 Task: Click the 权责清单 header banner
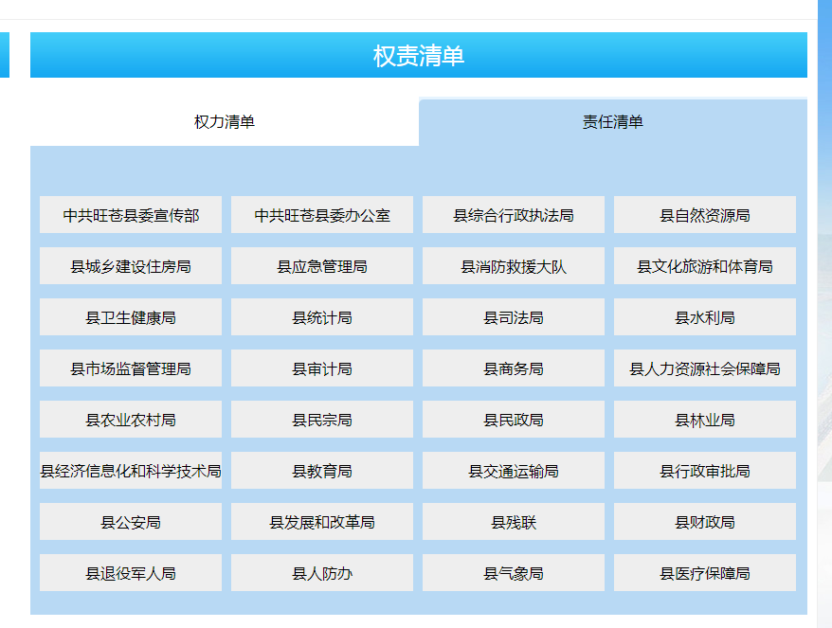click(x=419, y=56)
